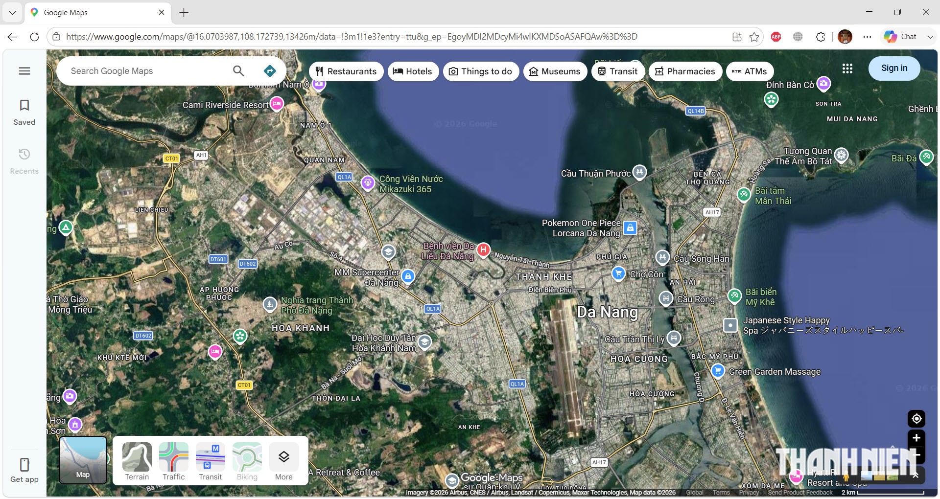Open the browser tab list dropdown
The height and width of the screenshot is (499, 940).
tap(12, 12)
